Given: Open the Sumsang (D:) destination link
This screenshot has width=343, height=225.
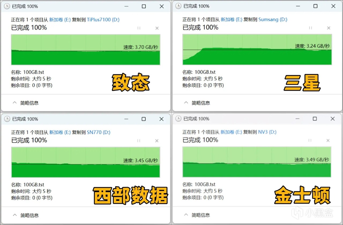Looking at the screenshot, I should 273,20.
